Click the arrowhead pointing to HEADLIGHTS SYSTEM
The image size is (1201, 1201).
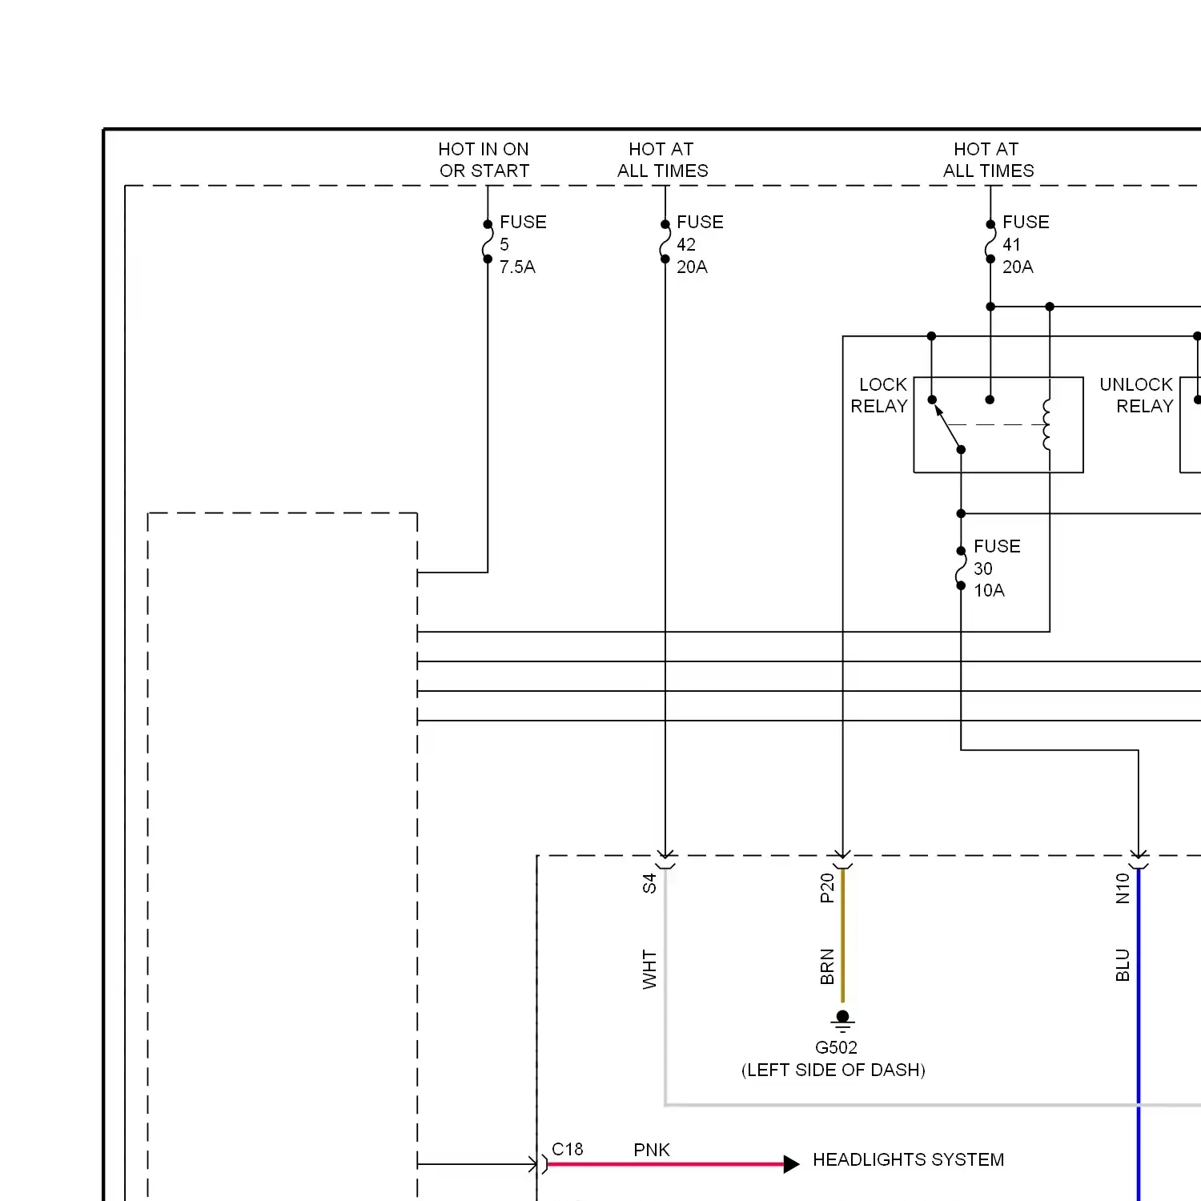[x=791, y=1164]
